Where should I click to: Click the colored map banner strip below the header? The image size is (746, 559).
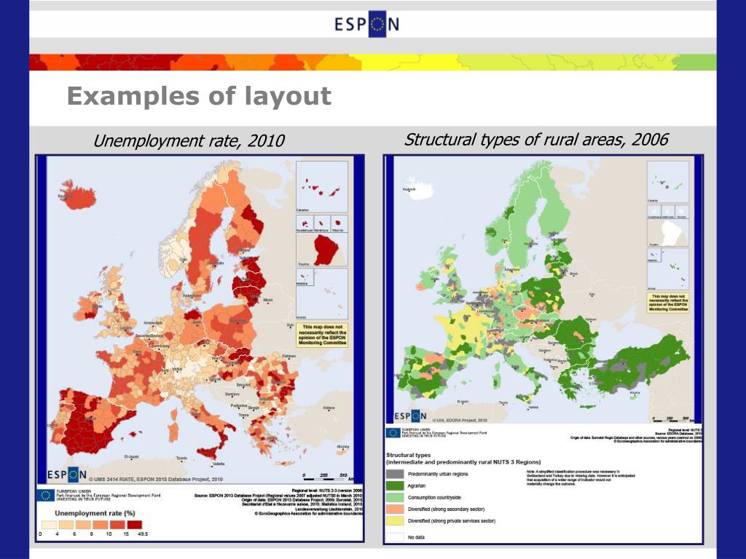pyautogui.click(x=373, y=63)
